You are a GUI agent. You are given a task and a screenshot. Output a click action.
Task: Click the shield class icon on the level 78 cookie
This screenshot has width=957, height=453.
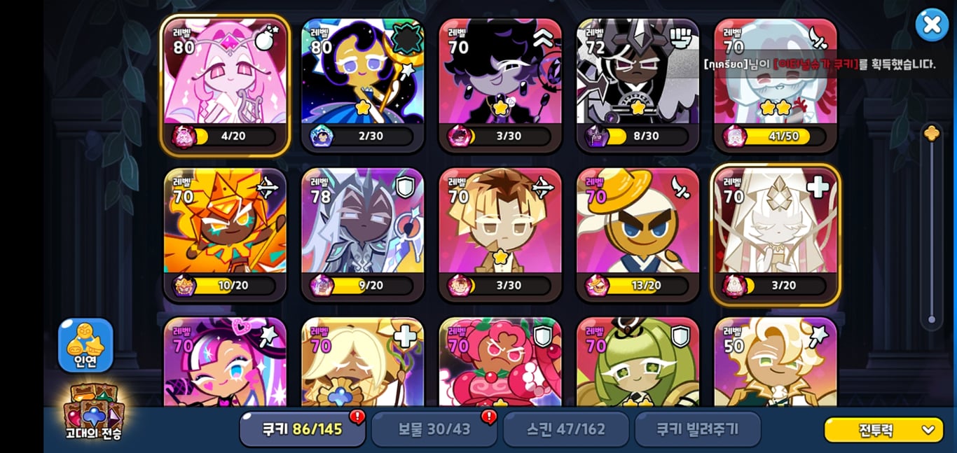pos(405,187)
